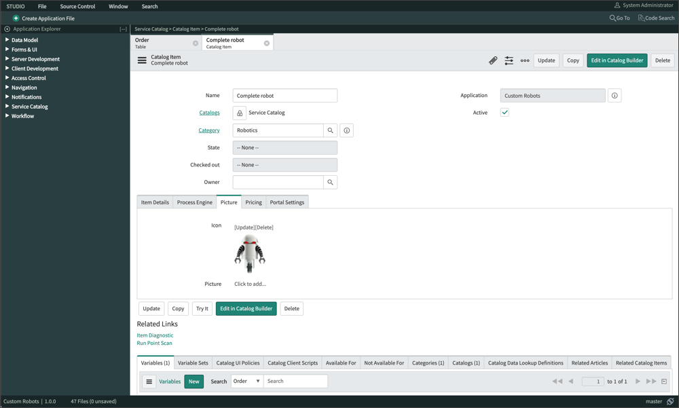Open Code Search in the header
This screenshot has height=408, width=679.
coord(655,18)
